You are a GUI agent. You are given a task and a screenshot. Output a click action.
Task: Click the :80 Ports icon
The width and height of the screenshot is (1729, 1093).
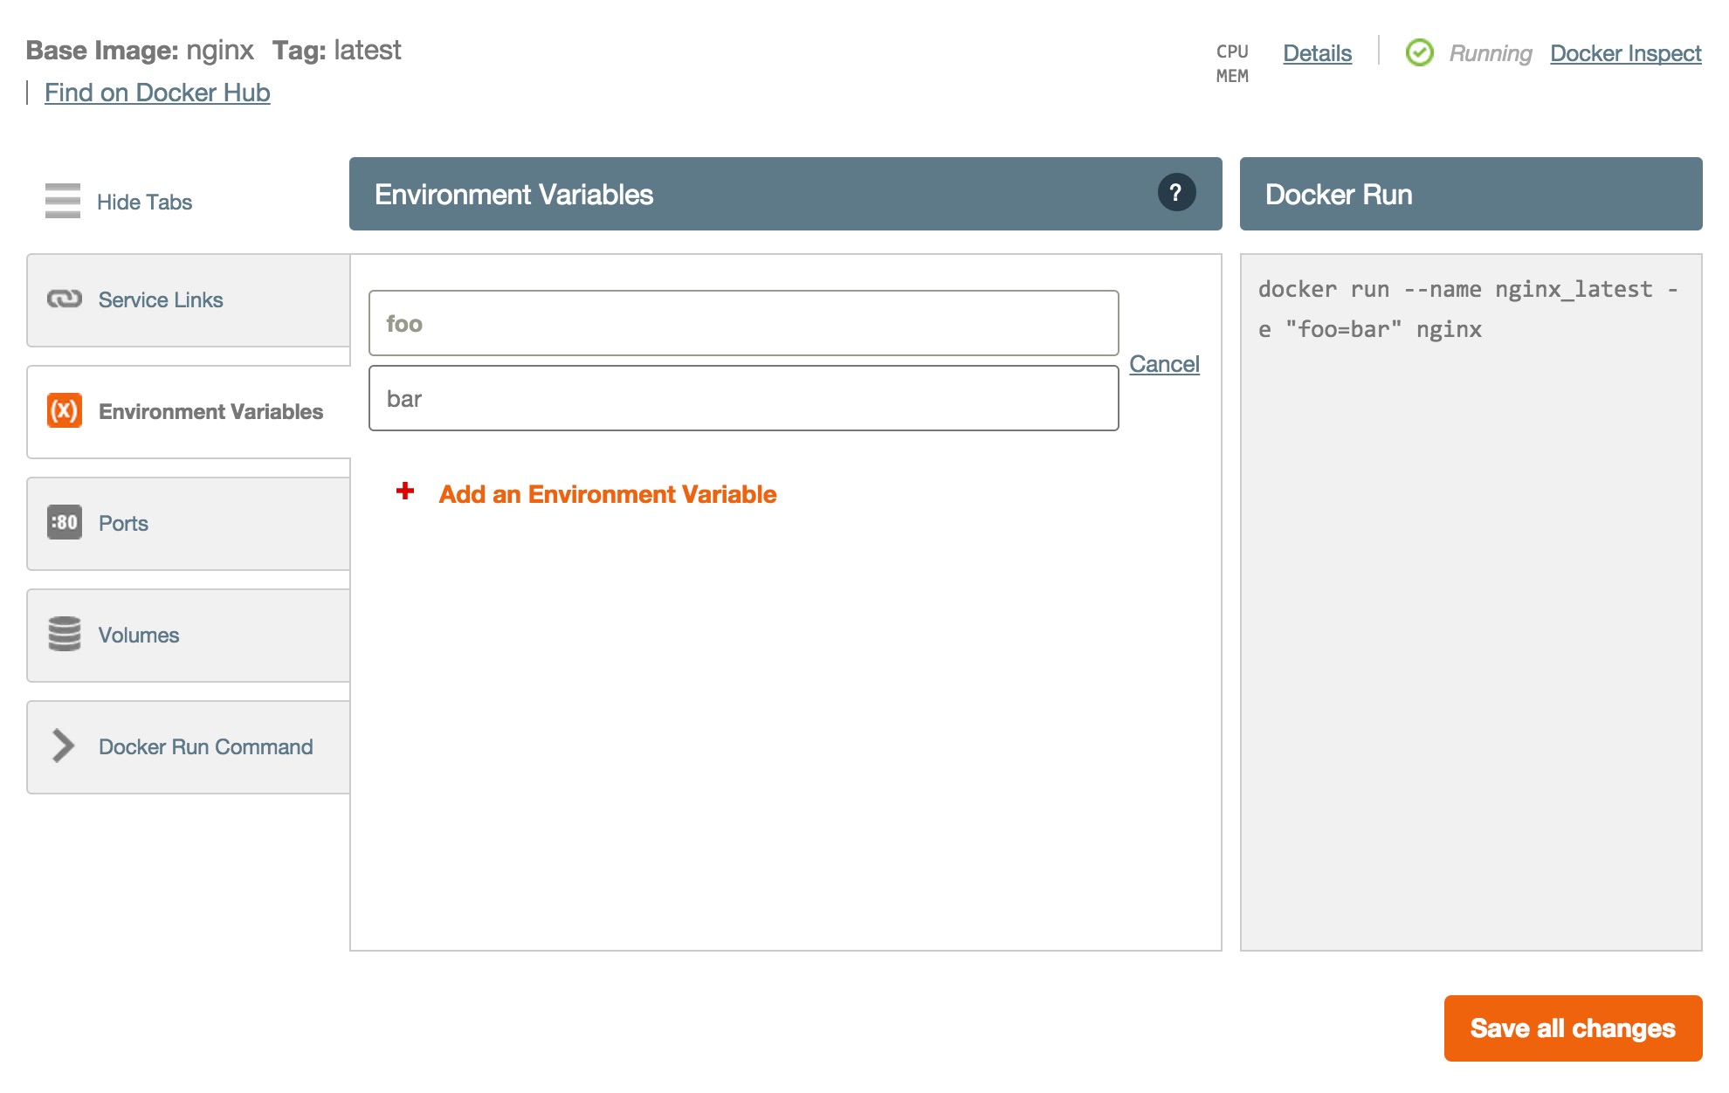pyautogui.click(x=65, y=522)
